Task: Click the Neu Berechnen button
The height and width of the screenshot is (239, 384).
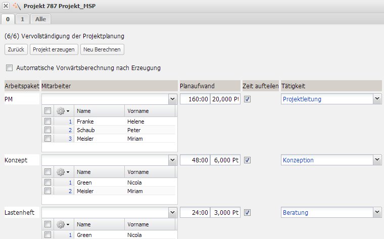Action: coord(102,49)
